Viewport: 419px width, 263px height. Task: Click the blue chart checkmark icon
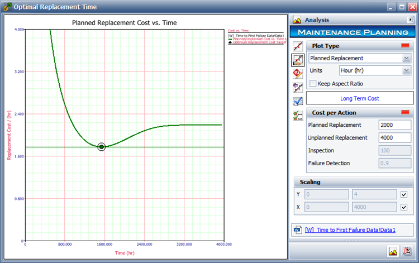click(298, 102)
